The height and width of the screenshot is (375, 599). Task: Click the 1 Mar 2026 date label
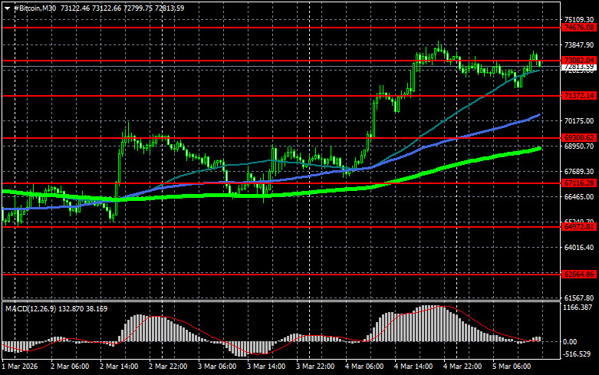pyautogui.click(x=20, y=367)
